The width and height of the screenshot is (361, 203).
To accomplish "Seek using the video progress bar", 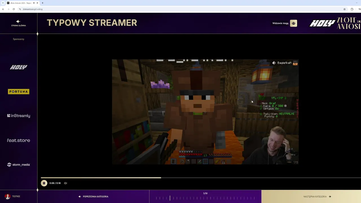I will click(x=201, y=178).
